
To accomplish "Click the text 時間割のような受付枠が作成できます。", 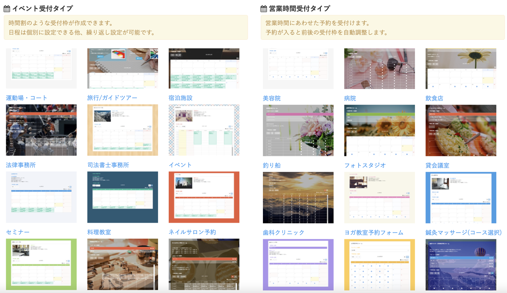I will click(61, 23).
